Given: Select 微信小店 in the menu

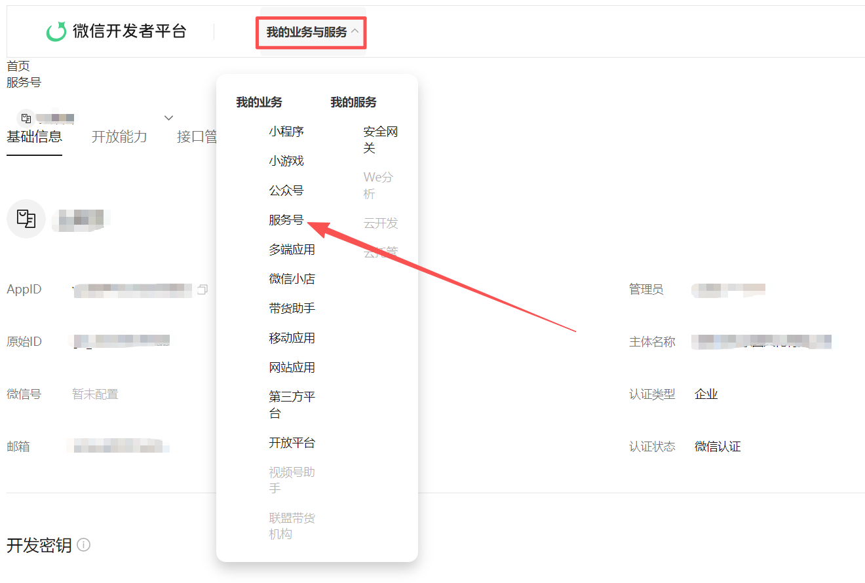Looking at the screenshot, I should coord(292,279).
